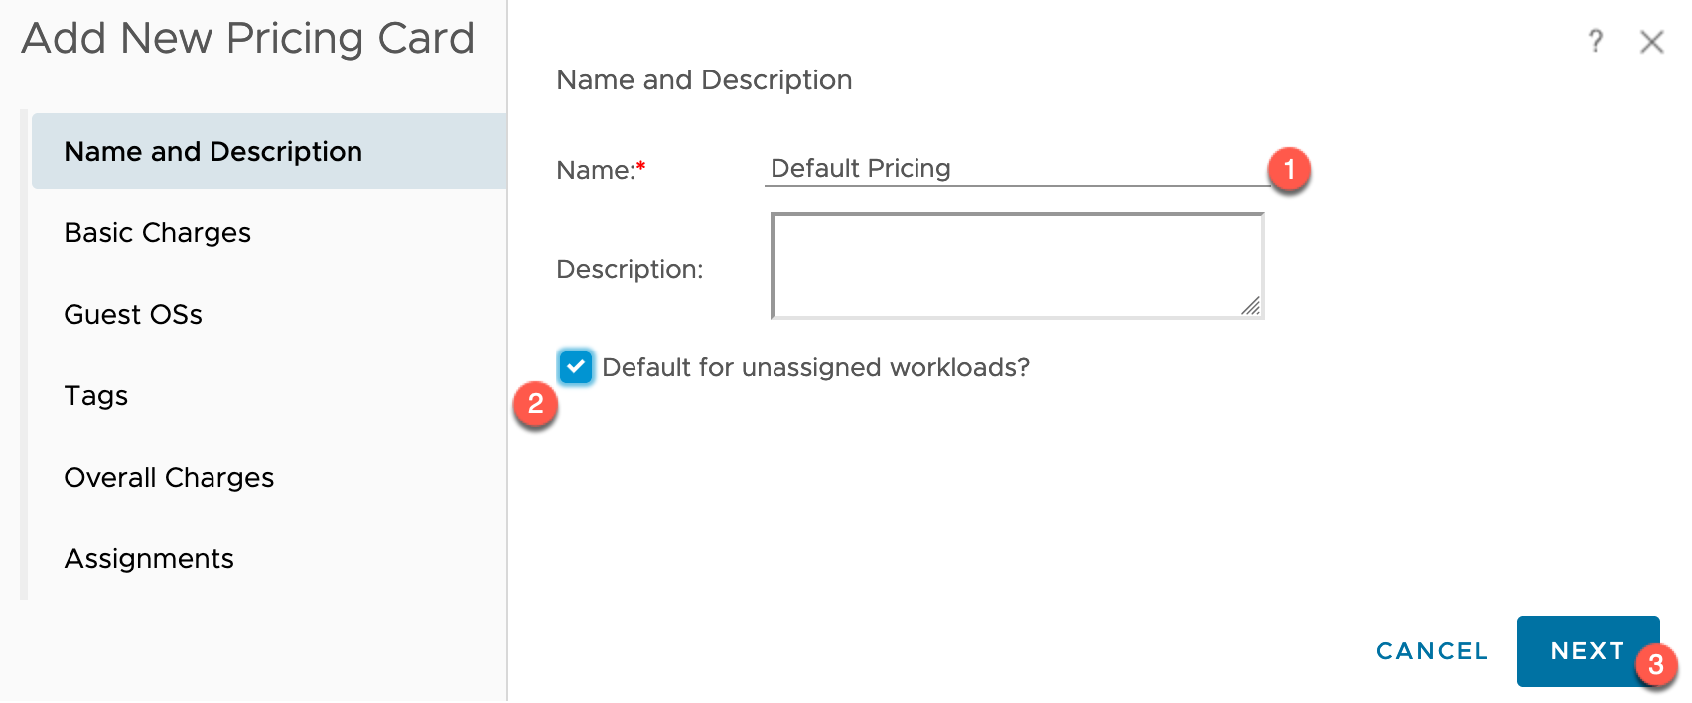Click the 'Name and Description' page heading

704,79
